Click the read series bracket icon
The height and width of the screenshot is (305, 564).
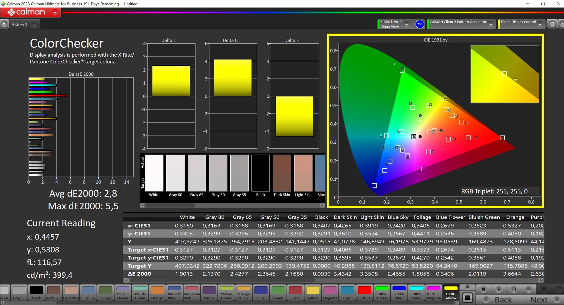tap(513, 289)
